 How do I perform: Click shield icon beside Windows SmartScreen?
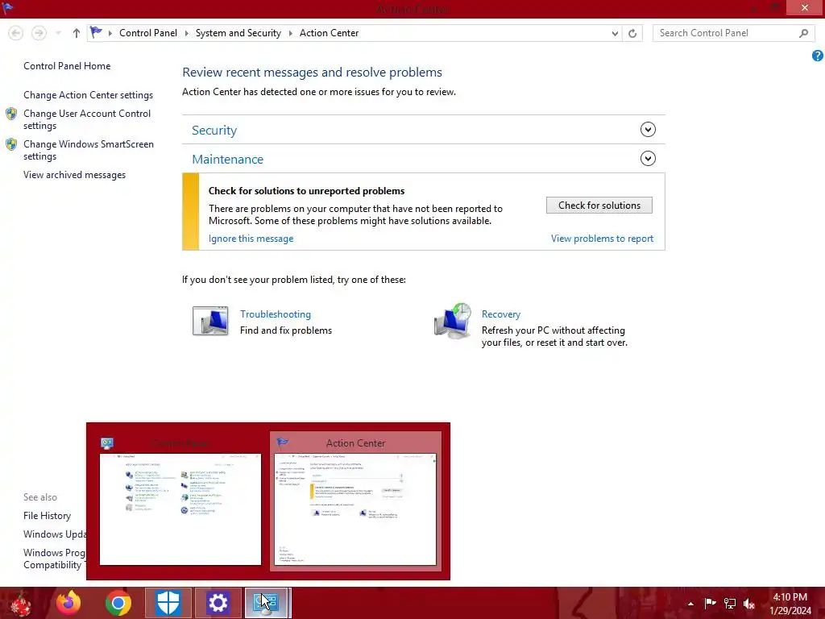[x=11, y=144]
